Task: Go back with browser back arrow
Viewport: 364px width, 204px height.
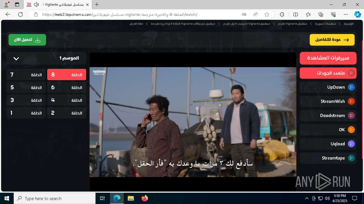Action: click(8, 14)
